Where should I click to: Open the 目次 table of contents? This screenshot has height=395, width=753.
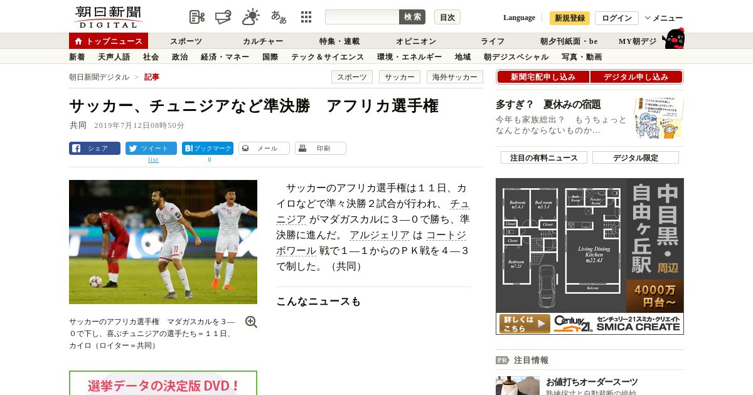point(447,17)
